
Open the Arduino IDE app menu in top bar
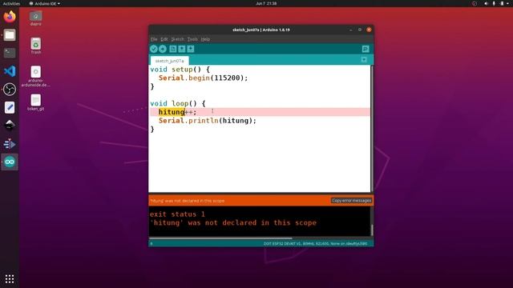(45, 3)
